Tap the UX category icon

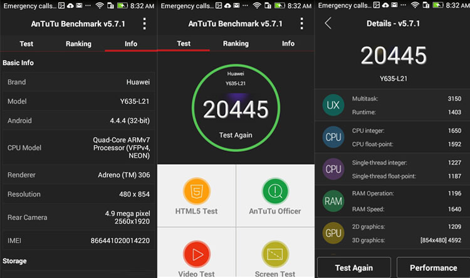[x=333, y=105]
